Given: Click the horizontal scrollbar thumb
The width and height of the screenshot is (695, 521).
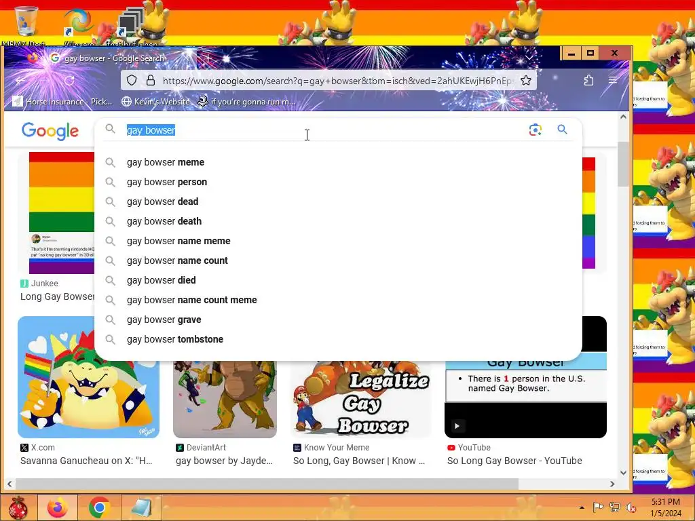Looking at the screenshot, I should 267,484.
